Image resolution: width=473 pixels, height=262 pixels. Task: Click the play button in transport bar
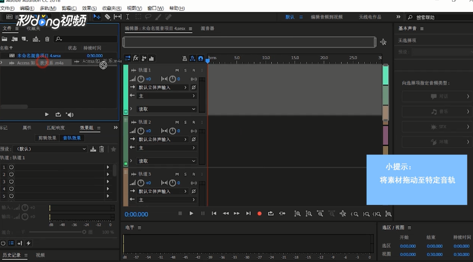(x=191, y=213)
